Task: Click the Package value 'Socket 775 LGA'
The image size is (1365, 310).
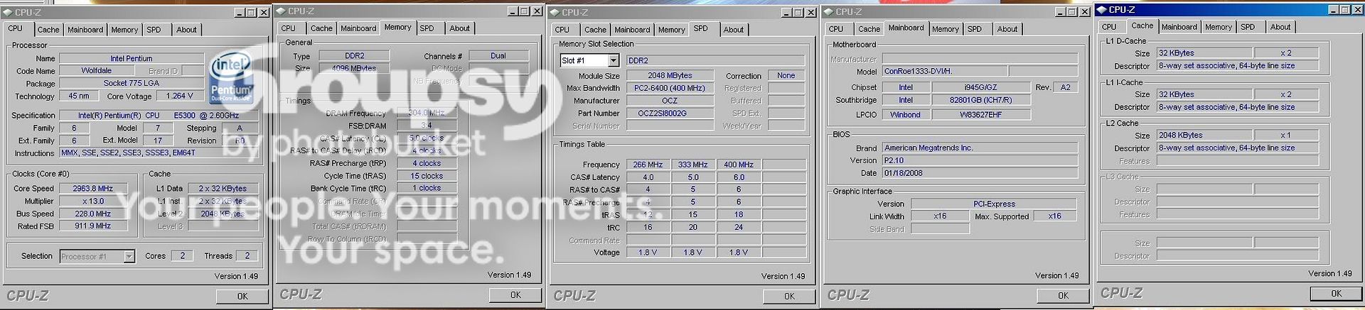Action: [x=132, y=83]
